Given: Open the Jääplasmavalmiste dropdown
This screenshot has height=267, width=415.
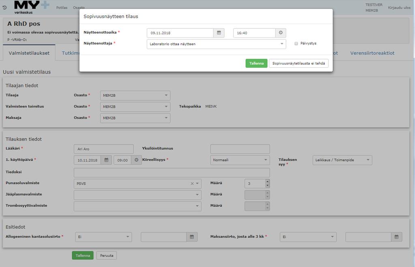Looking at the screenshot, I should tap(137, 195).
